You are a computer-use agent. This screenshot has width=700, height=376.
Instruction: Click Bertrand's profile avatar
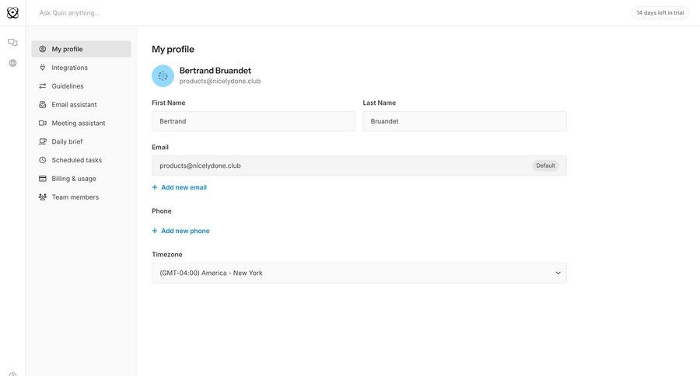(163, 75)
